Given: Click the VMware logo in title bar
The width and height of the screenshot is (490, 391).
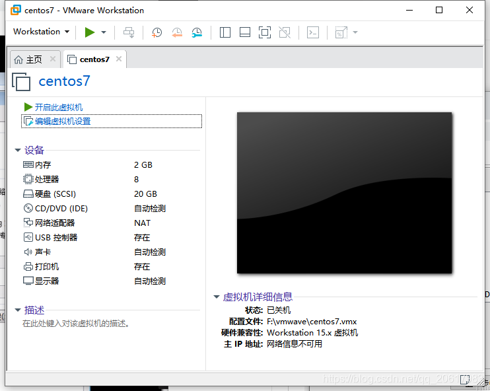Looking at the screenshot, I should pyautogui.click(x=16, y=10).
